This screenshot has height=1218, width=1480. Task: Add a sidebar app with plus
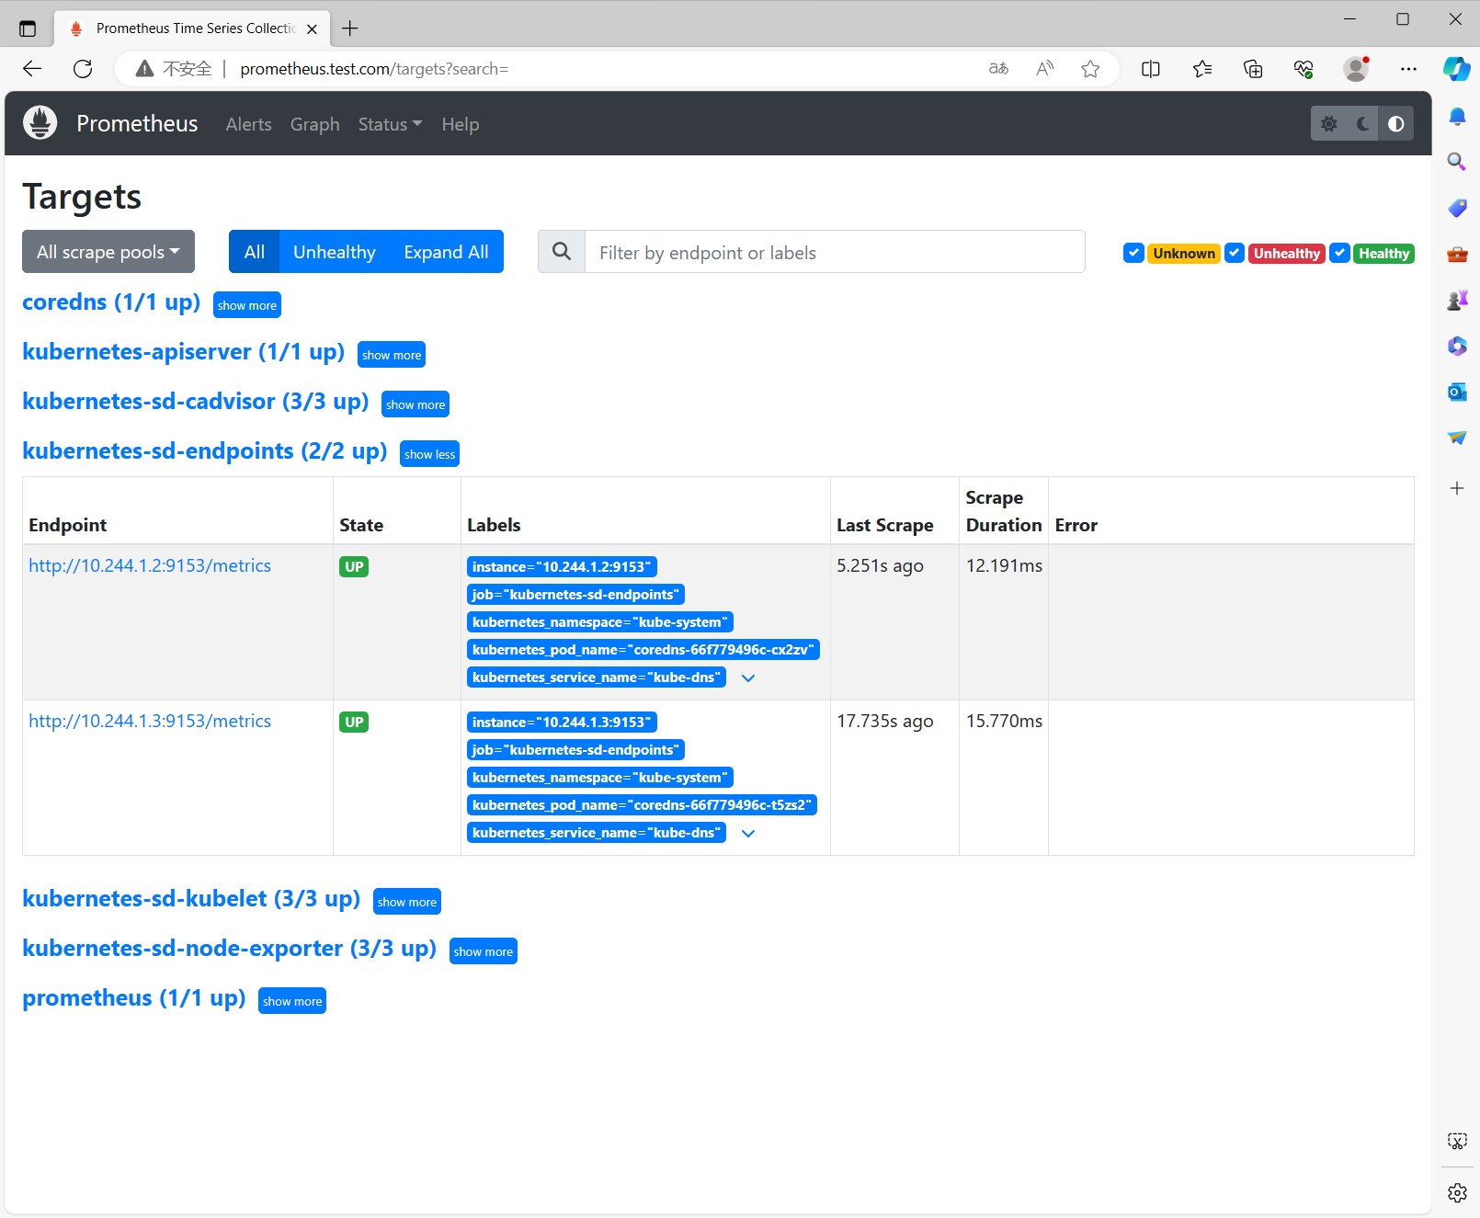tap(1457, 488)
